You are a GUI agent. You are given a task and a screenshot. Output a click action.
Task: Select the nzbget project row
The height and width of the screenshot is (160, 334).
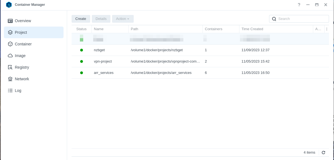point(99,50)
